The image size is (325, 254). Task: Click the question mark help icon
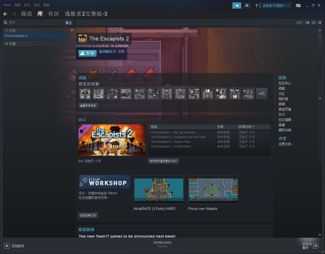[256, 5]
